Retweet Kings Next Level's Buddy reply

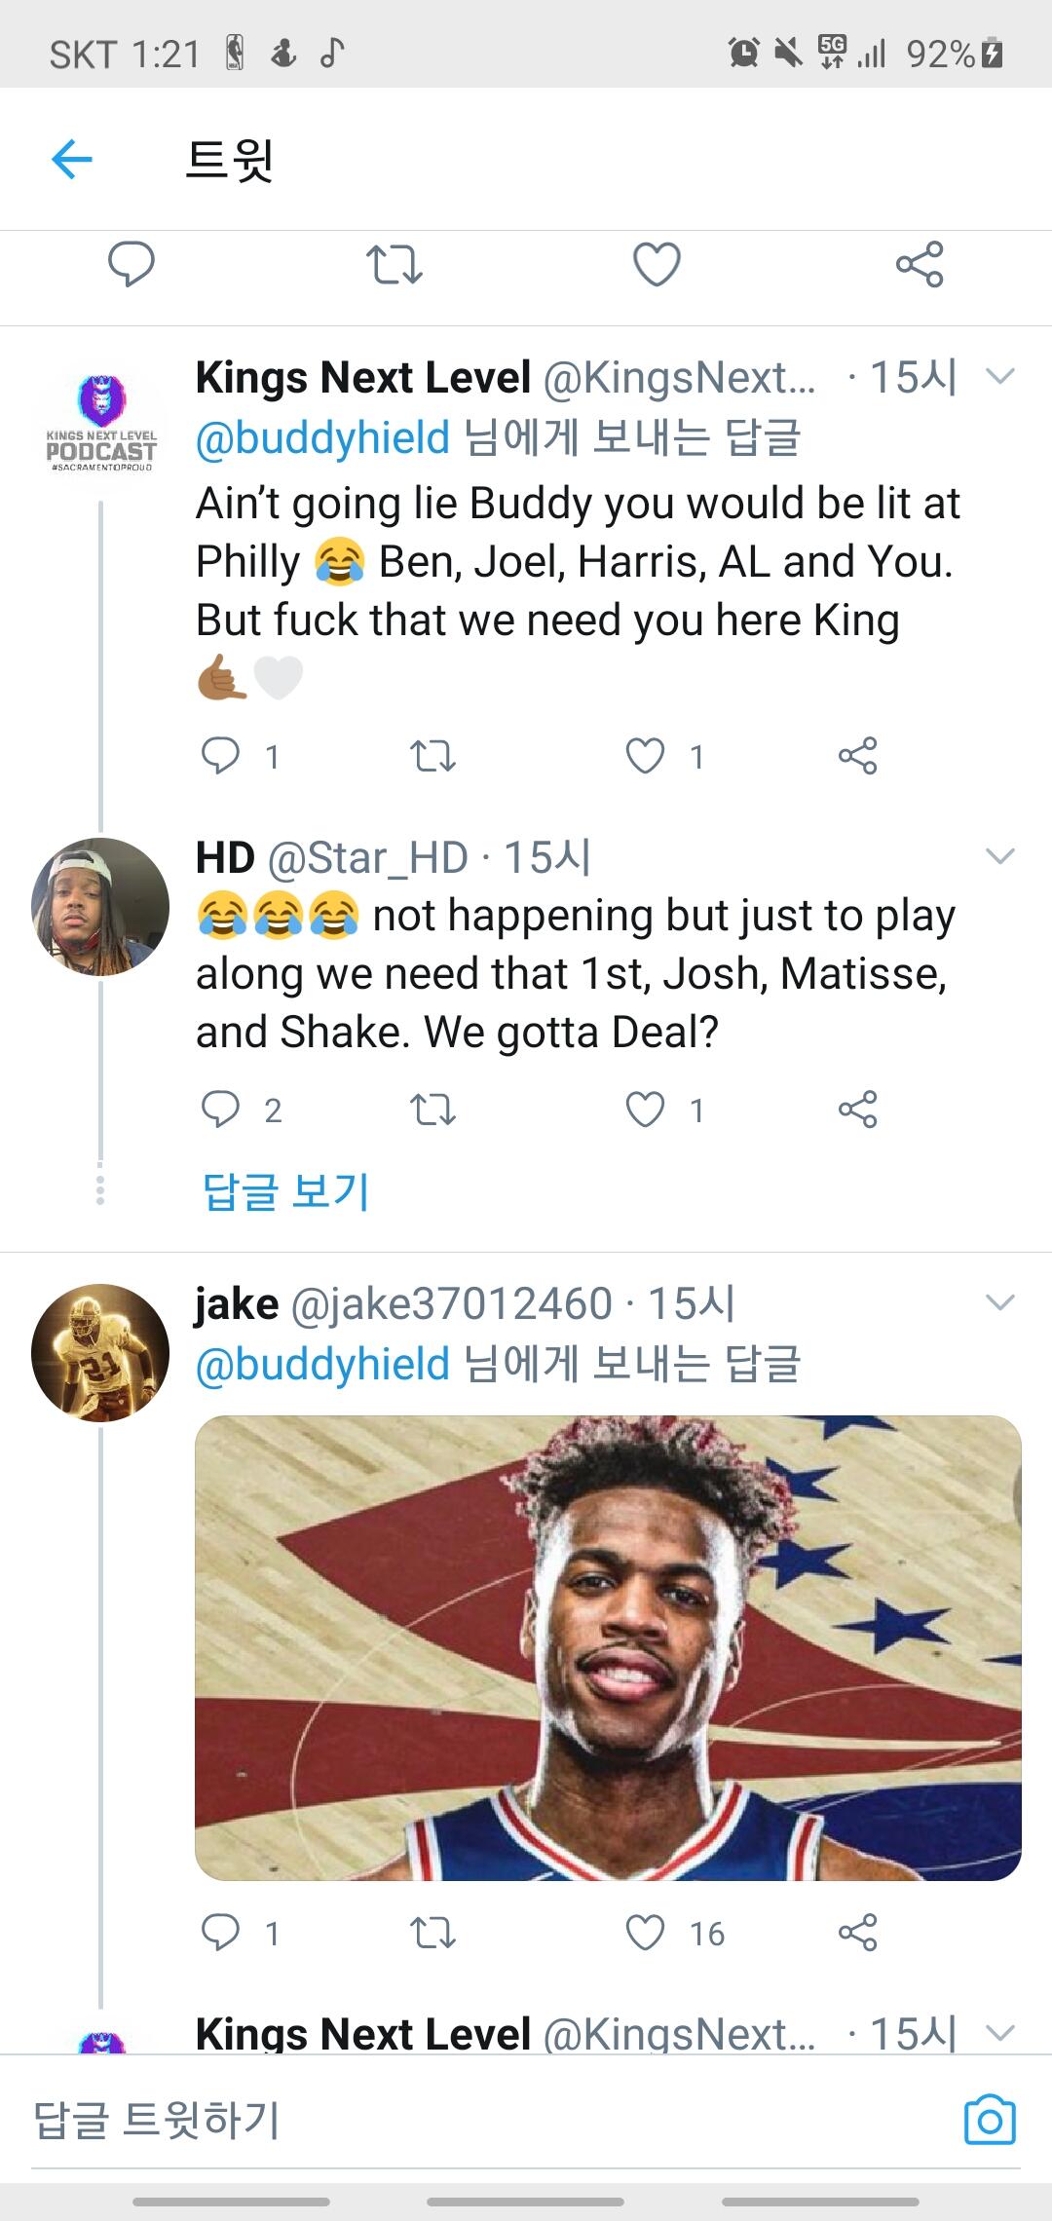[432, 756]
